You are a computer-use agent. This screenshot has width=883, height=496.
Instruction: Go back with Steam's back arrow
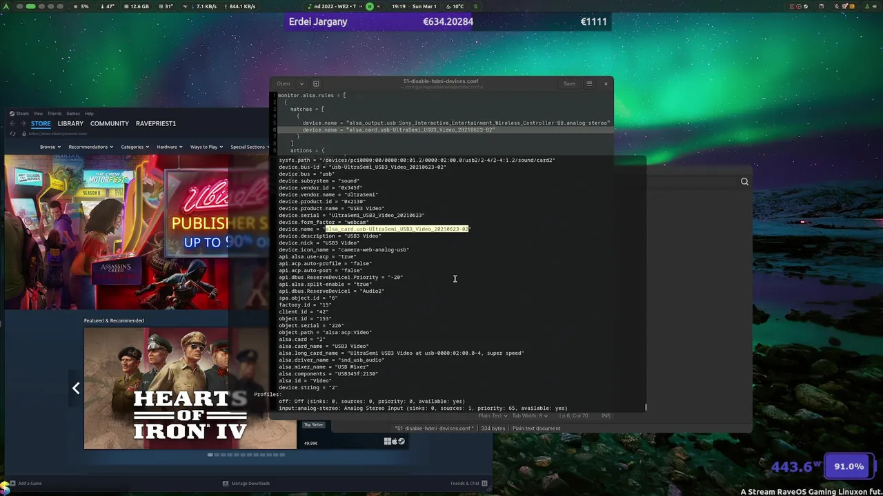(12, 123)
